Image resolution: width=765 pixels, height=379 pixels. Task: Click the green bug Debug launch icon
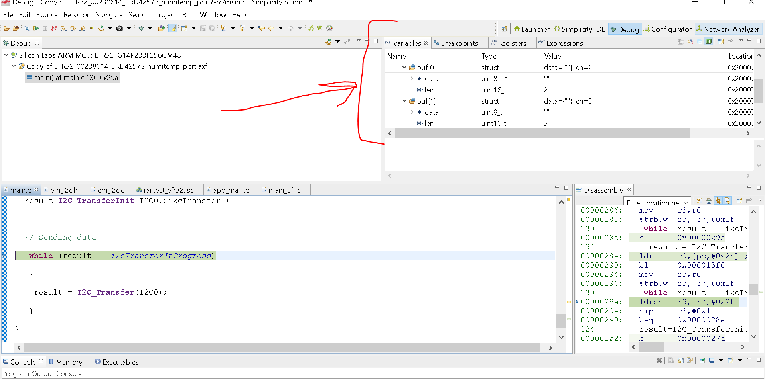(x=141, y=28)
